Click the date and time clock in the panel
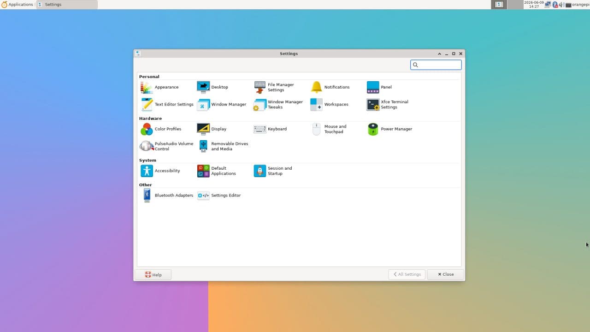 tap(534, 5)
